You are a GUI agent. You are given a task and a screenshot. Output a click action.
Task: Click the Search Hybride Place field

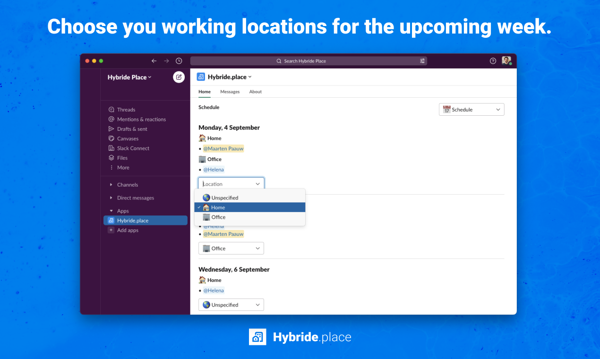coord(309,61)
